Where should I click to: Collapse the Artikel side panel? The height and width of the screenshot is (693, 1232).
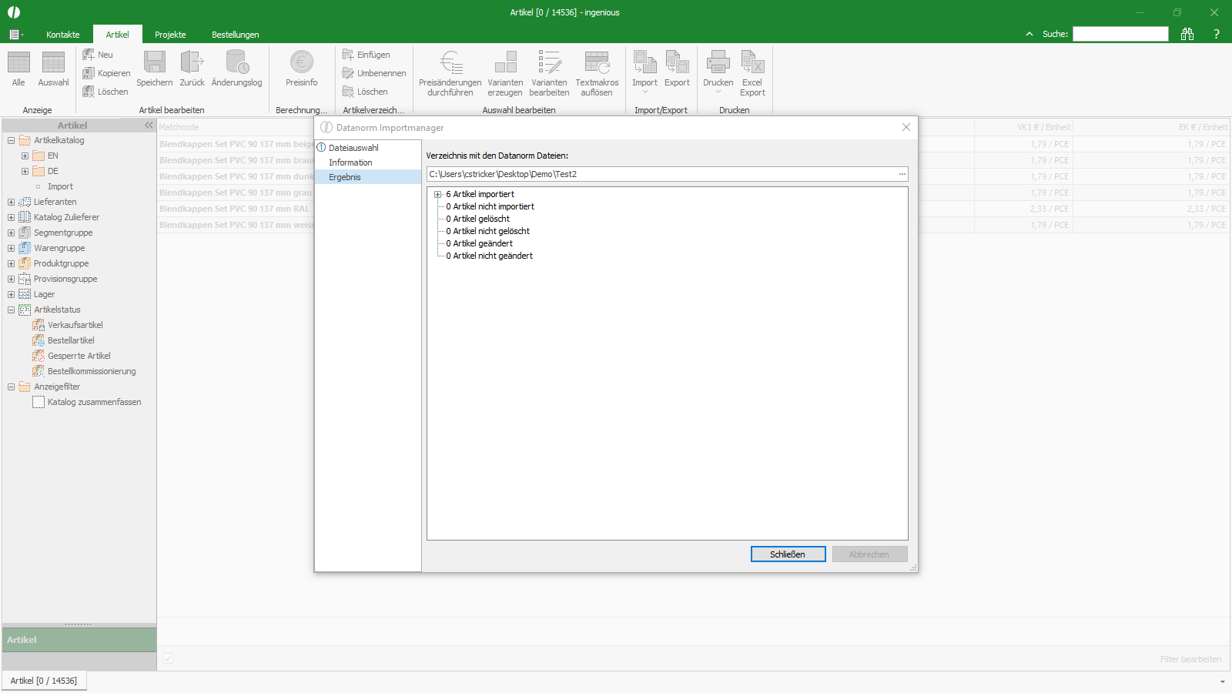pyautogui.click(x=149, y=125)
